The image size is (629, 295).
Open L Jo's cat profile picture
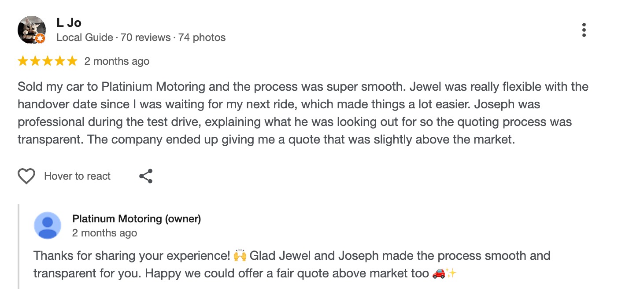pos(31,29)
